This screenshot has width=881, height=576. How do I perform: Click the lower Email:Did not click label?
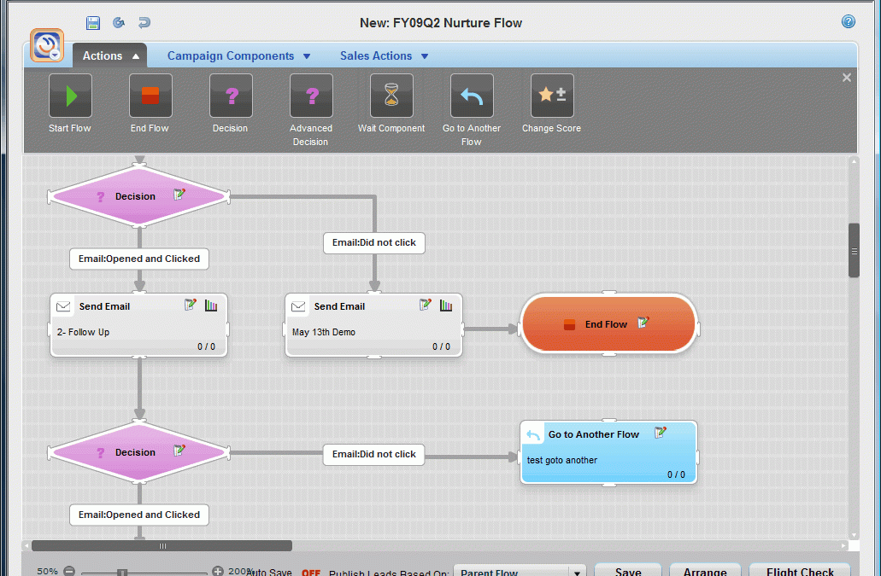tap(374, 454)
